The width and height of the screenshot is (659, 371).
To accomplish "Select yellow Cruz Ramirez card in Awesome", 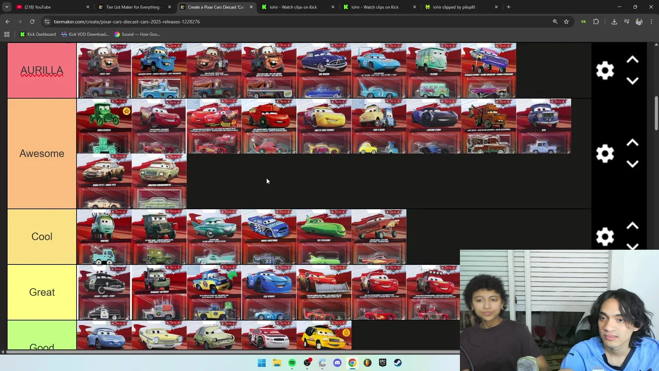I will pyautogui.click(x=324, y=126).
